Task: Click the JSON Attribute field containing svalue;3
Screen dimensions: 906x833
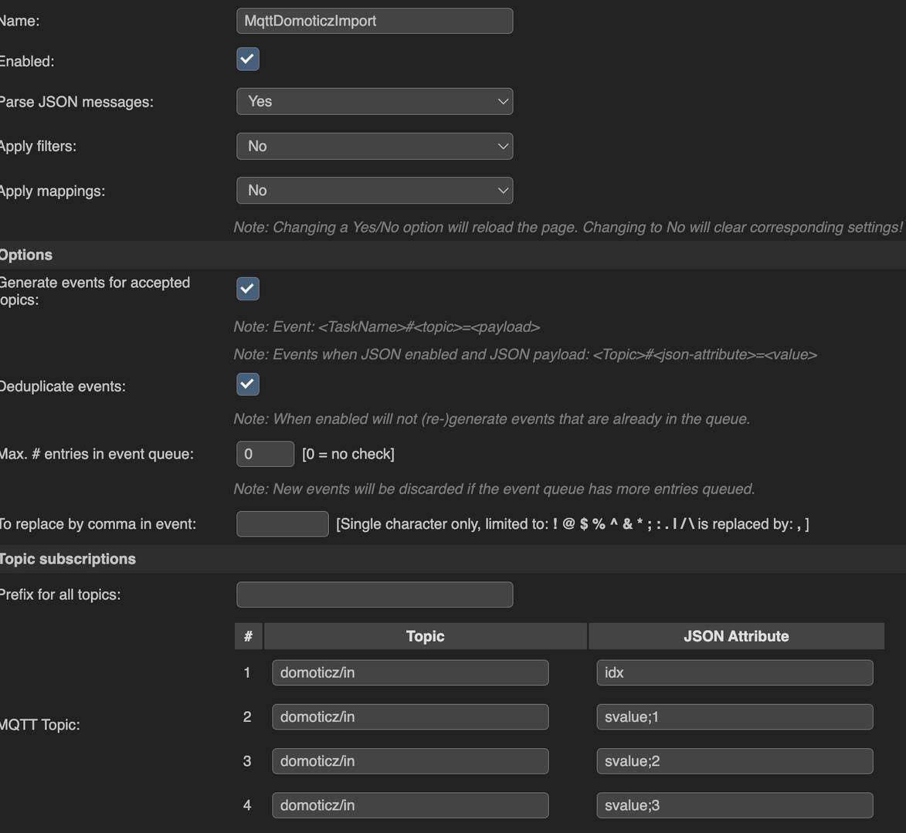Action: [x=735, y=805]
